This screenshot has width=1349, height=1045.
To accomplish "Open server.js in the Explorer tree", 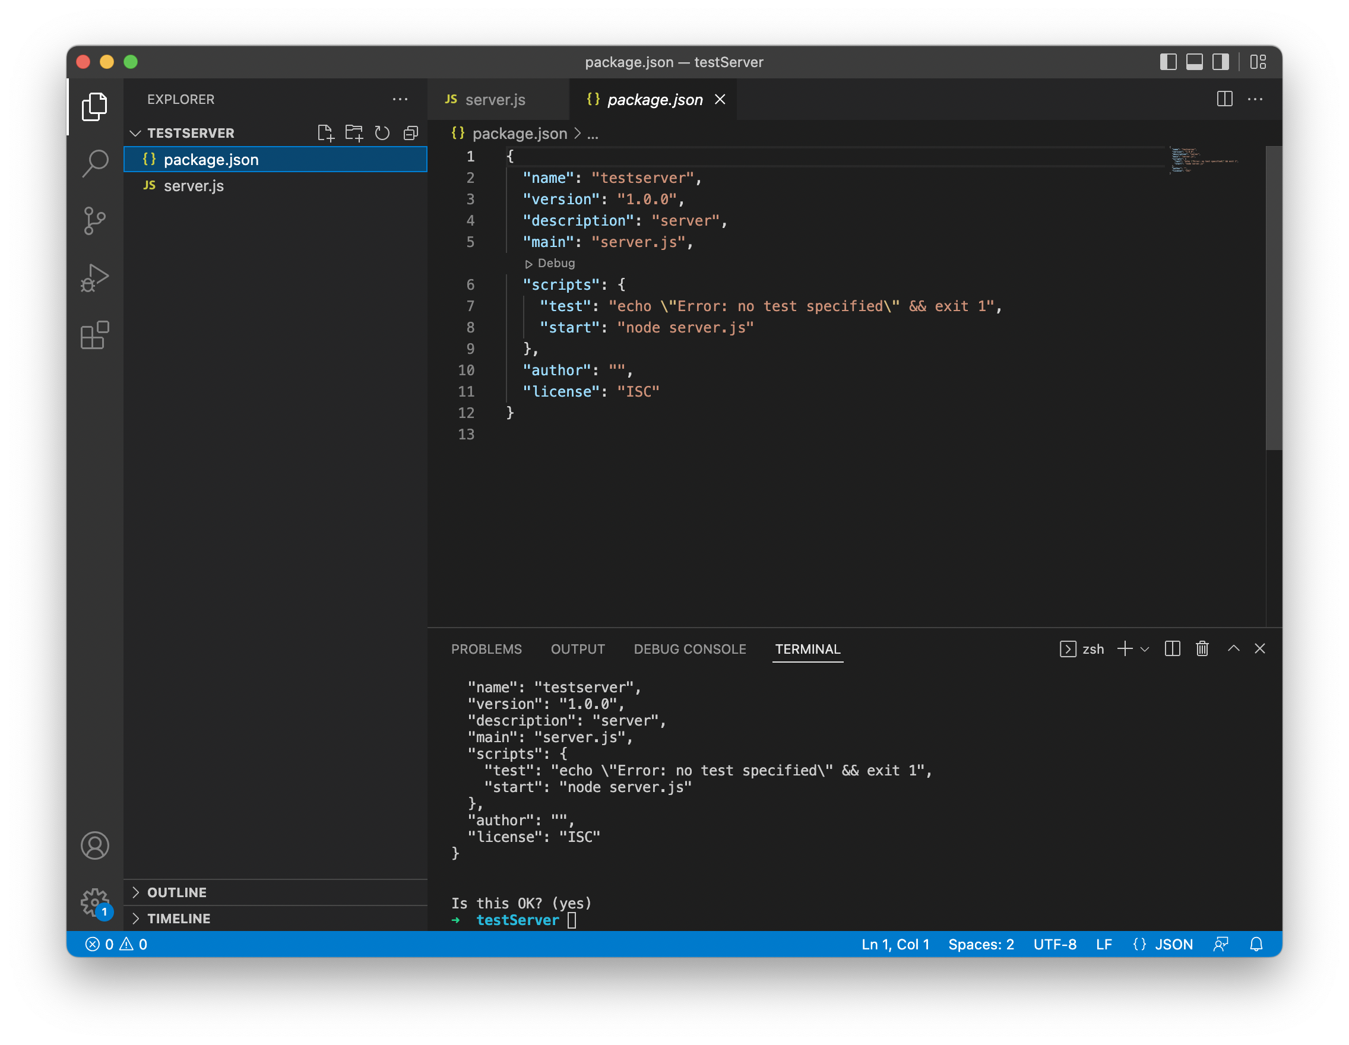I will click(x=194, y=186).
